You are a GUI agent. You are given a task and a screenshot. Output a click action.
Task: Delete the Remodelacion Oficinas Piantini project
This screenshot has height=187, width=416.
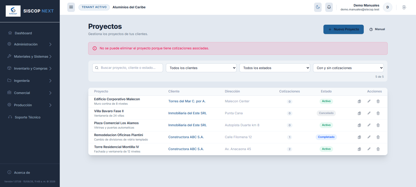pos(378,137)
